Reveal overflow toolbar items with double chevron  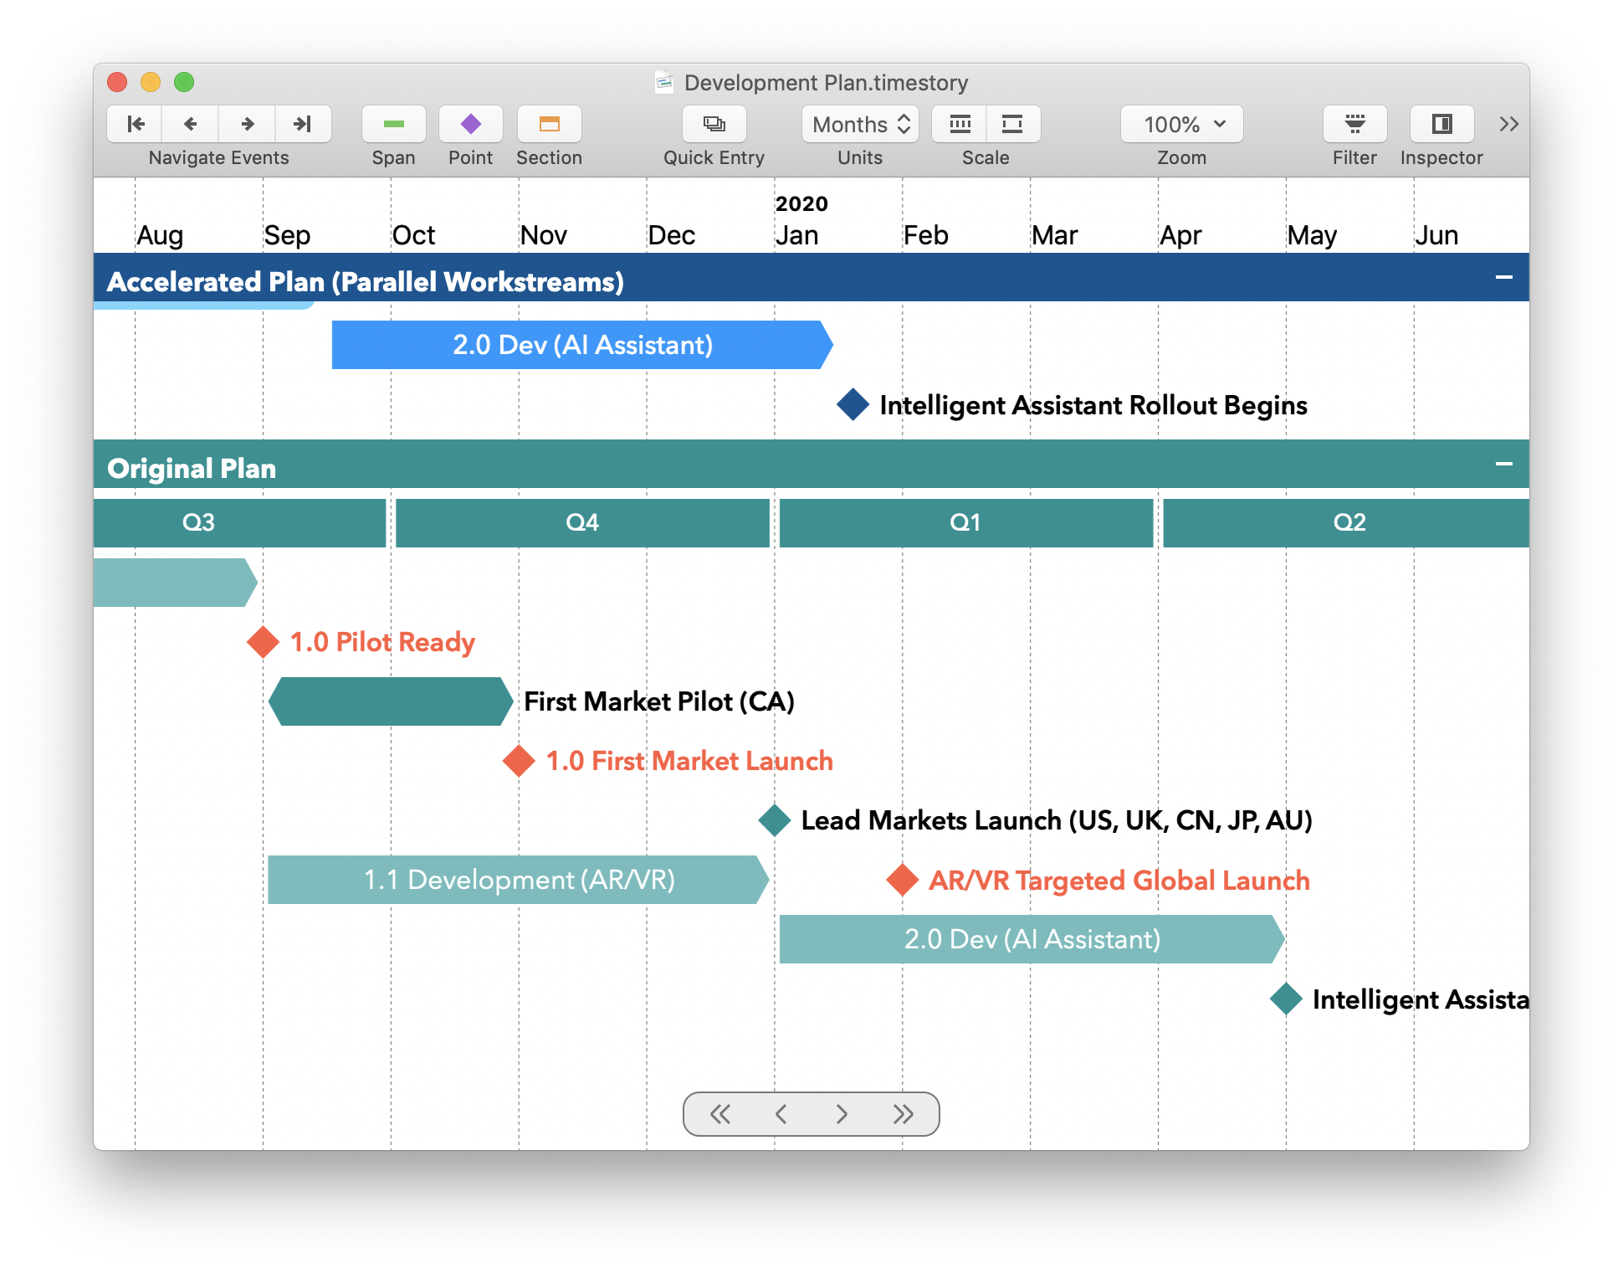(x=1508, y=123)
